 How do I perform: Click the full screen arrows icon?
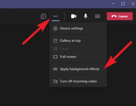tap(55, 57)
